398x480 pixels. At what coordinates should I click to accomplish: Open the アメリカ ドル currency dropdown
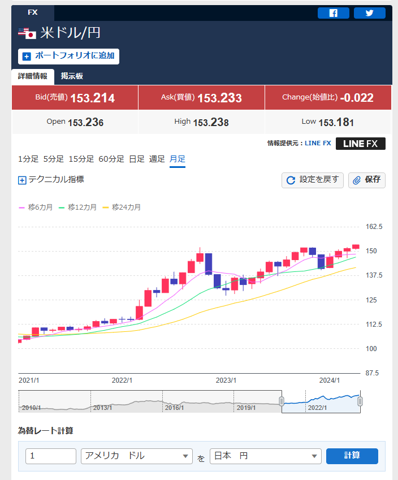click(137, 456)
